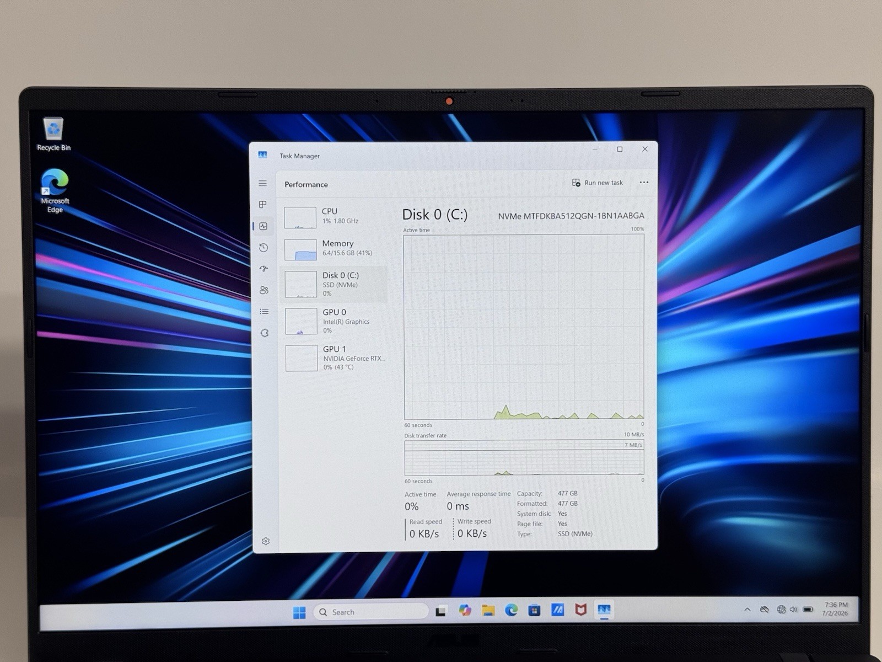
Task: Click the CPU mini usage graph thumbnail
Action: (x=300, y=217)
